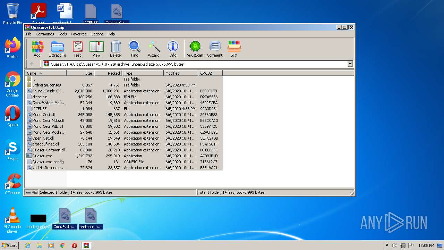
Task: Select the parent '..' folder row
Action: [124, 79]
